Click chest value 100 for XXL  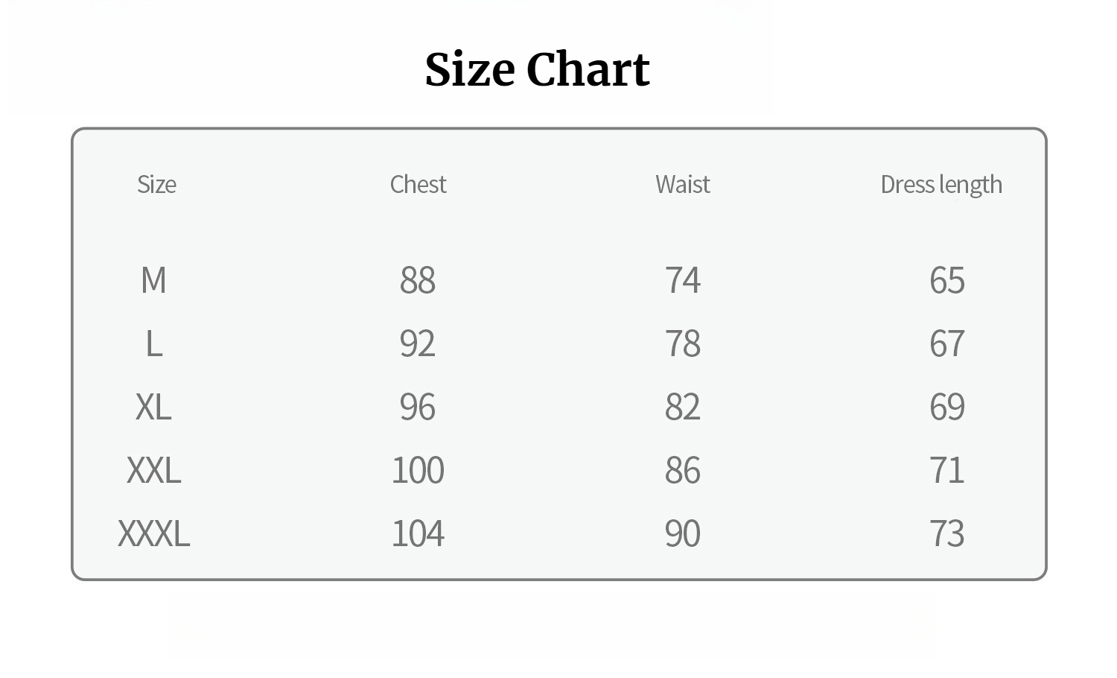click(x=418, y=470)
